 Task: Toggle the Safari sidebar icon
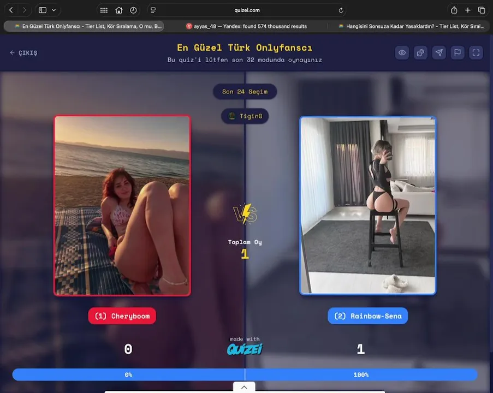pyautogui.click(x=43, y=10)
